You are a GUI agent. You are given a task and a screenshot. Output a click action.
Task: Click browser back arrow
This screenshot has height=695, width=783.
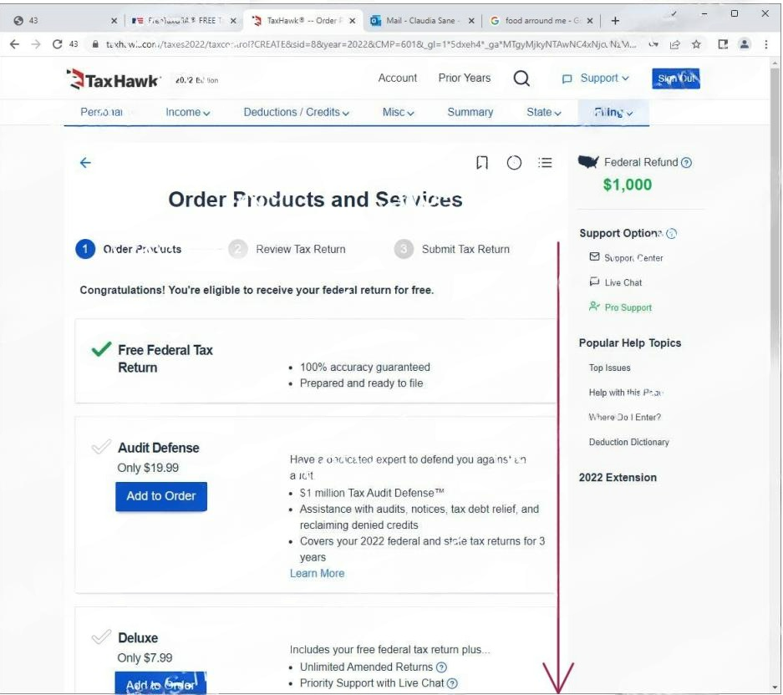15,44
